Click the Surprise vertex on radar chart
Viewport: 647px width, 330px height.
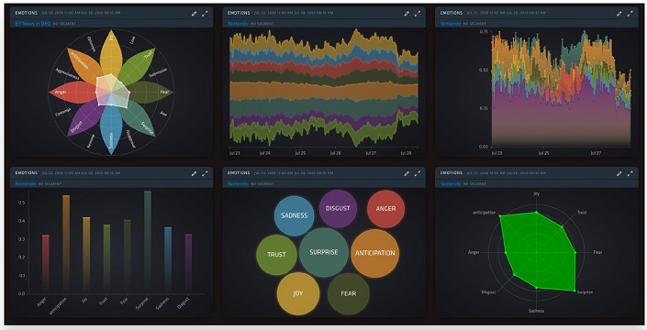pos(574,291)
